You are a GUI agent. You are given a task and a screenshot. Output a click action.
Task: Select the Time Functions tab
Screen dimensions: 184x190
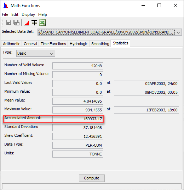coord(53,44)
